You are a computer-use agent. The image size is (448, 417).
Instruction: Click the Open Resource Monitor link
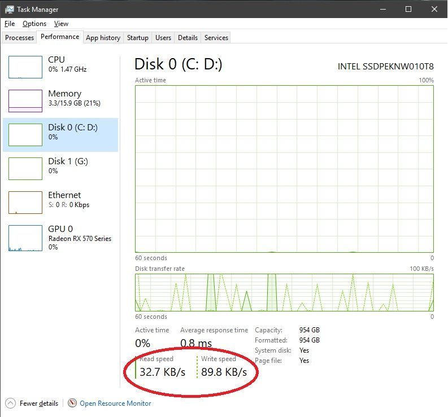click(115, 403)
